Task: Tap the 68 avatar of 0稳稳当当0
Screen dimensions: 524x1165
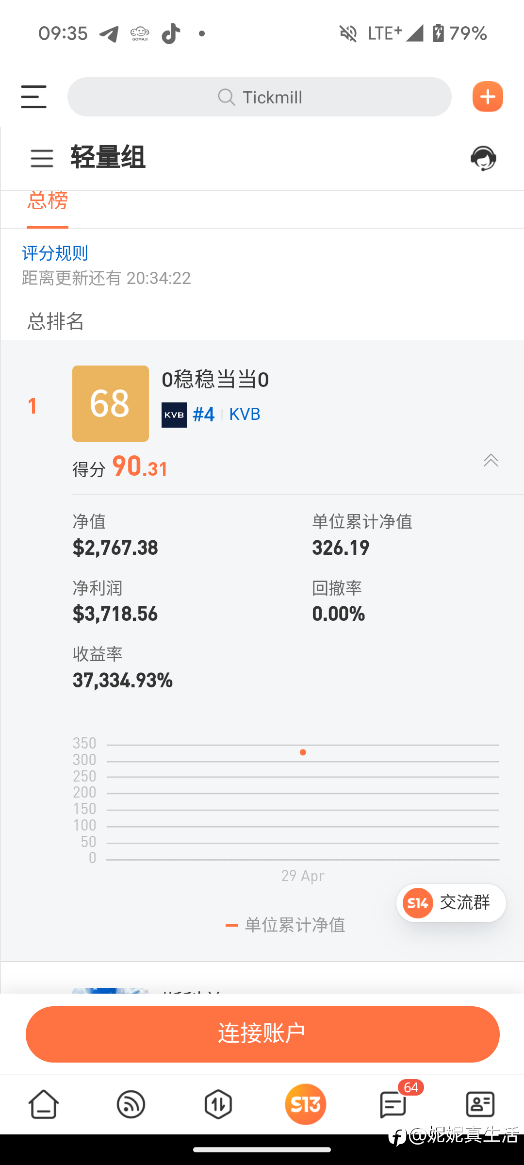Action: [111, 403]
